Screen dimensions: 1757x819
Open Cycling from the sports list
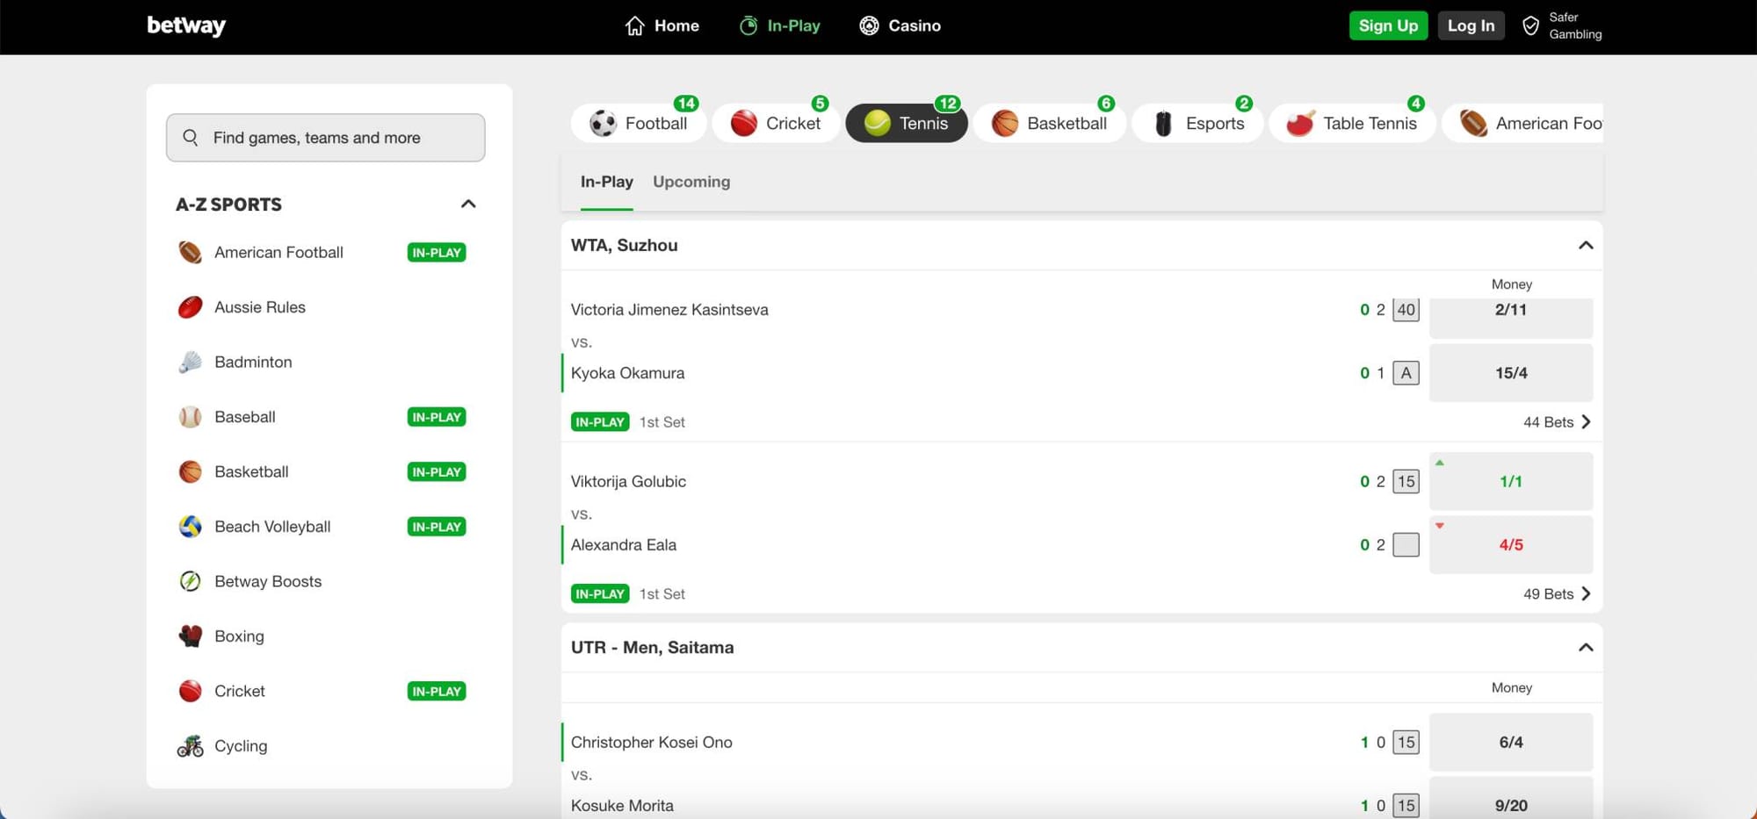[241, 746]
